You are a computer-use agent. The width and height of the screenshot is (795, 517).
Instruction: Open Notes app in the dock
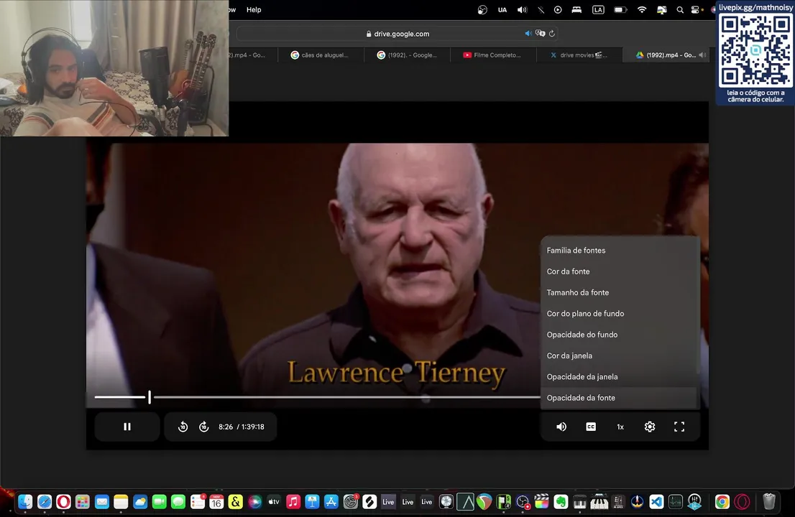(x=121, y=502)
